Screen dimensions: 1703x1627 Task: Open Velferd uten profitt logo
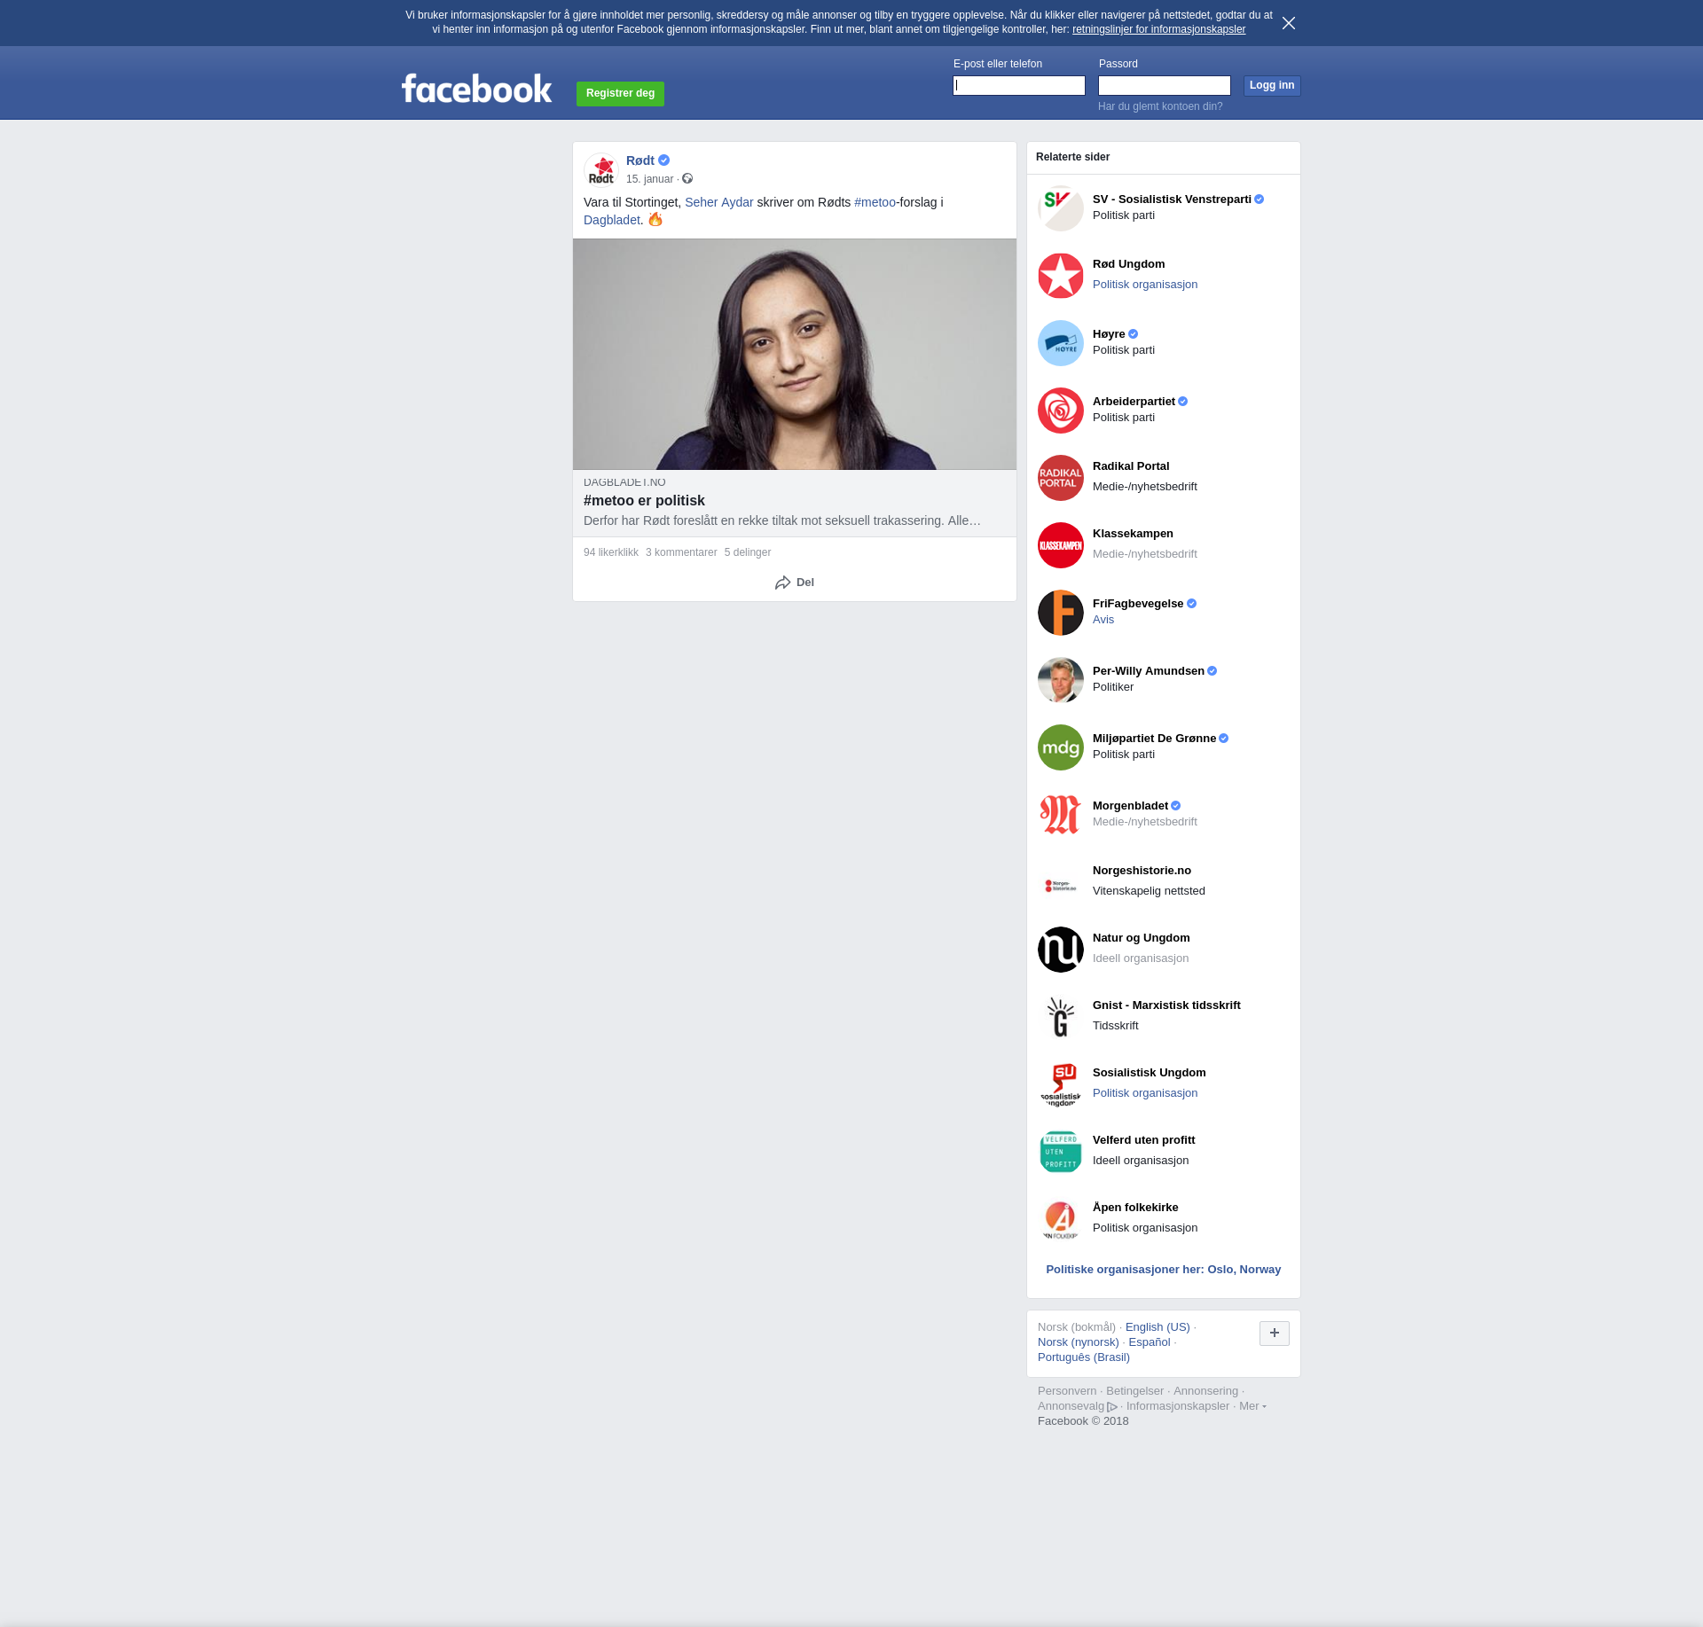1061,1152
